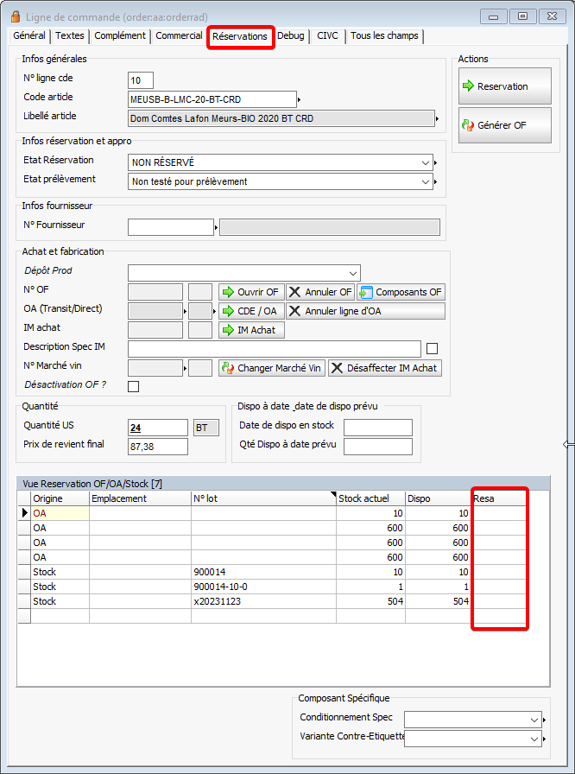This screenshot has height=774, width=575.
Task: Click the CDE / OA button
Action: pos(250,311)
